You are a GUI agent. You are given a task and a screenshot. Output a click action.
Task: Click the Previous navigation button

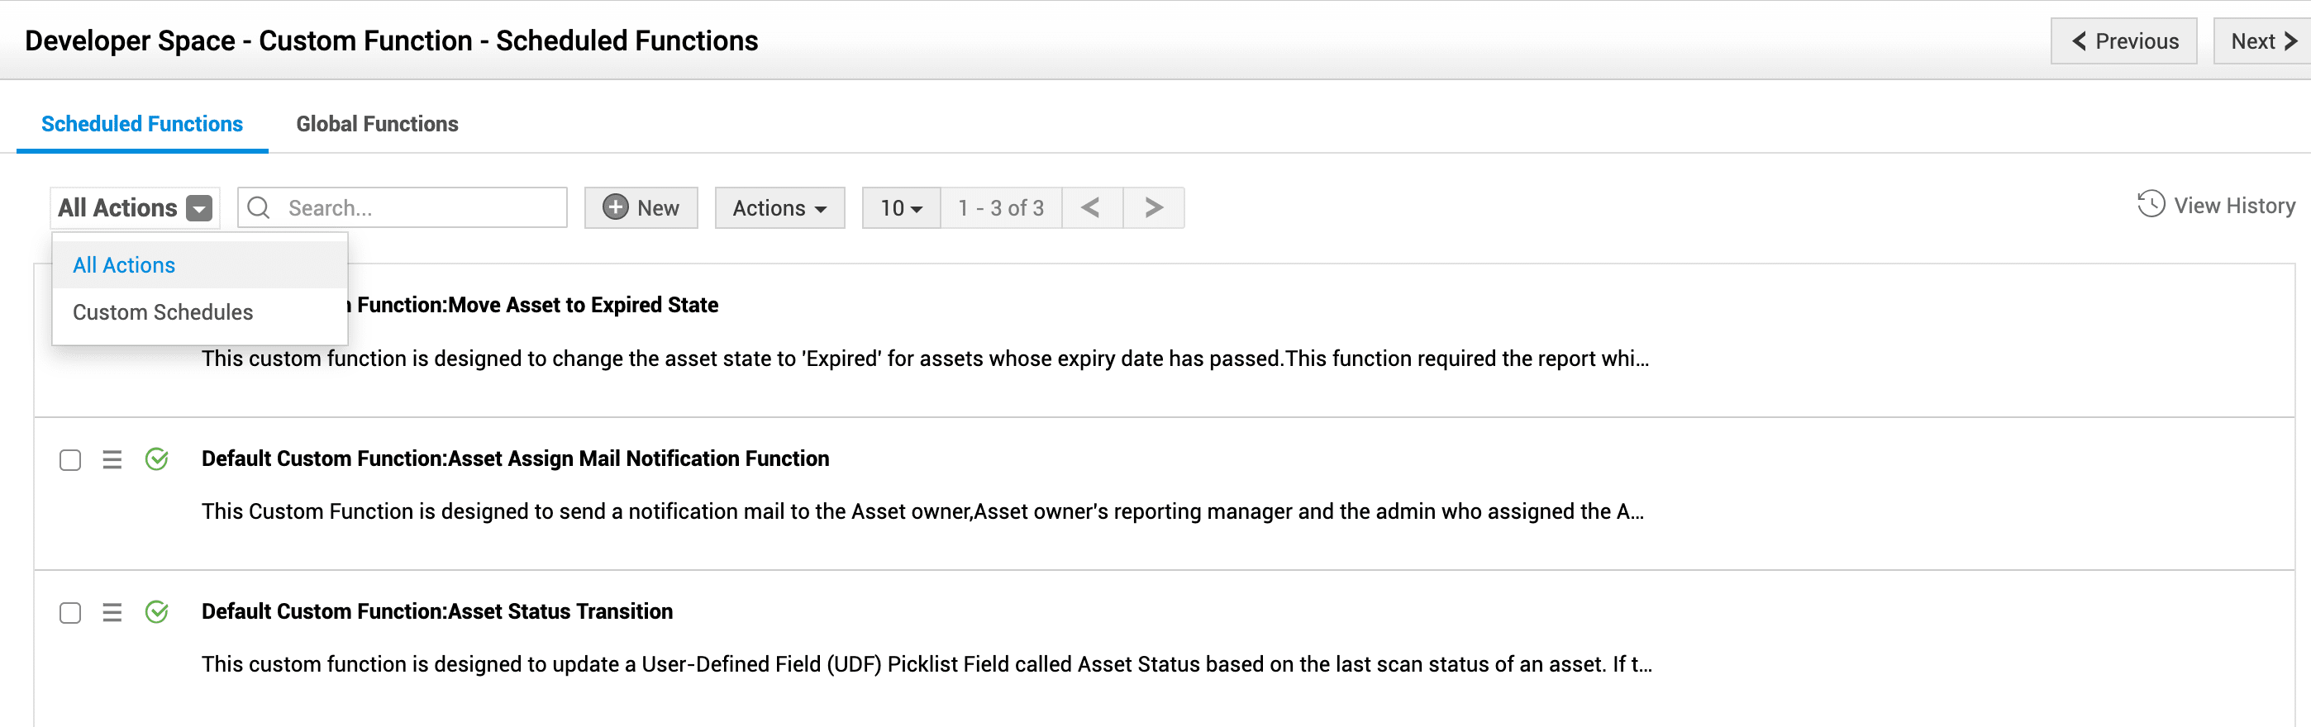point(2123,41)
